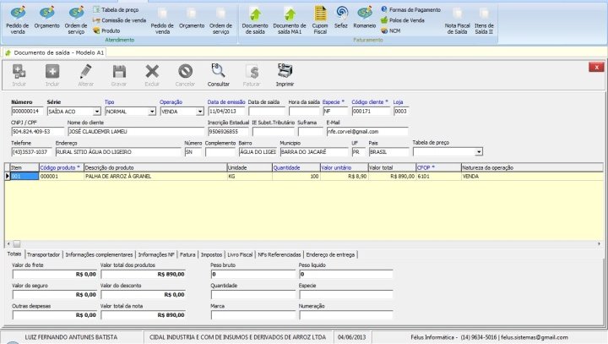Click the Imprimir printer icon

[x=285, y=75]
